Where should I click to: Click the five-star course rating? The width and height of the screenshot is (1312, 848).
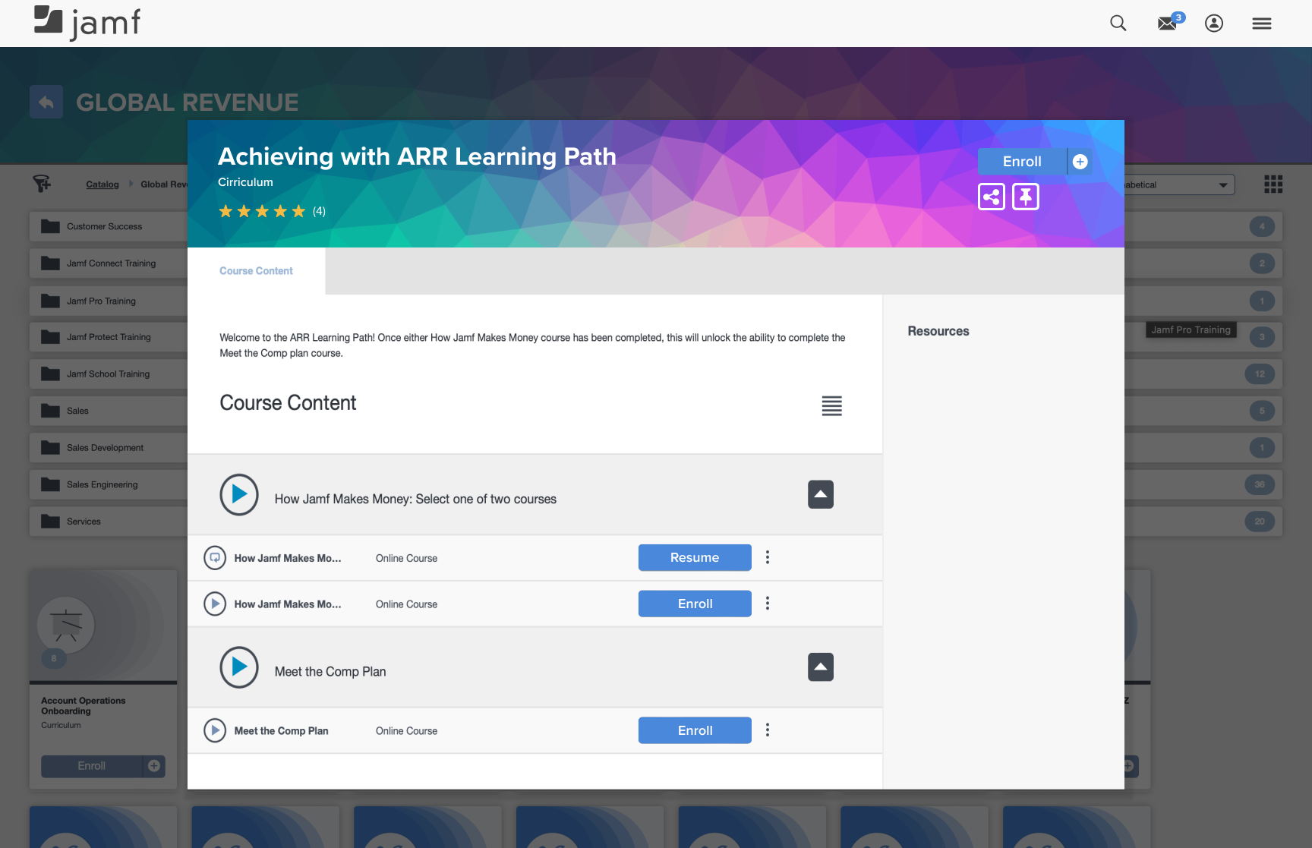click(262, 211)
